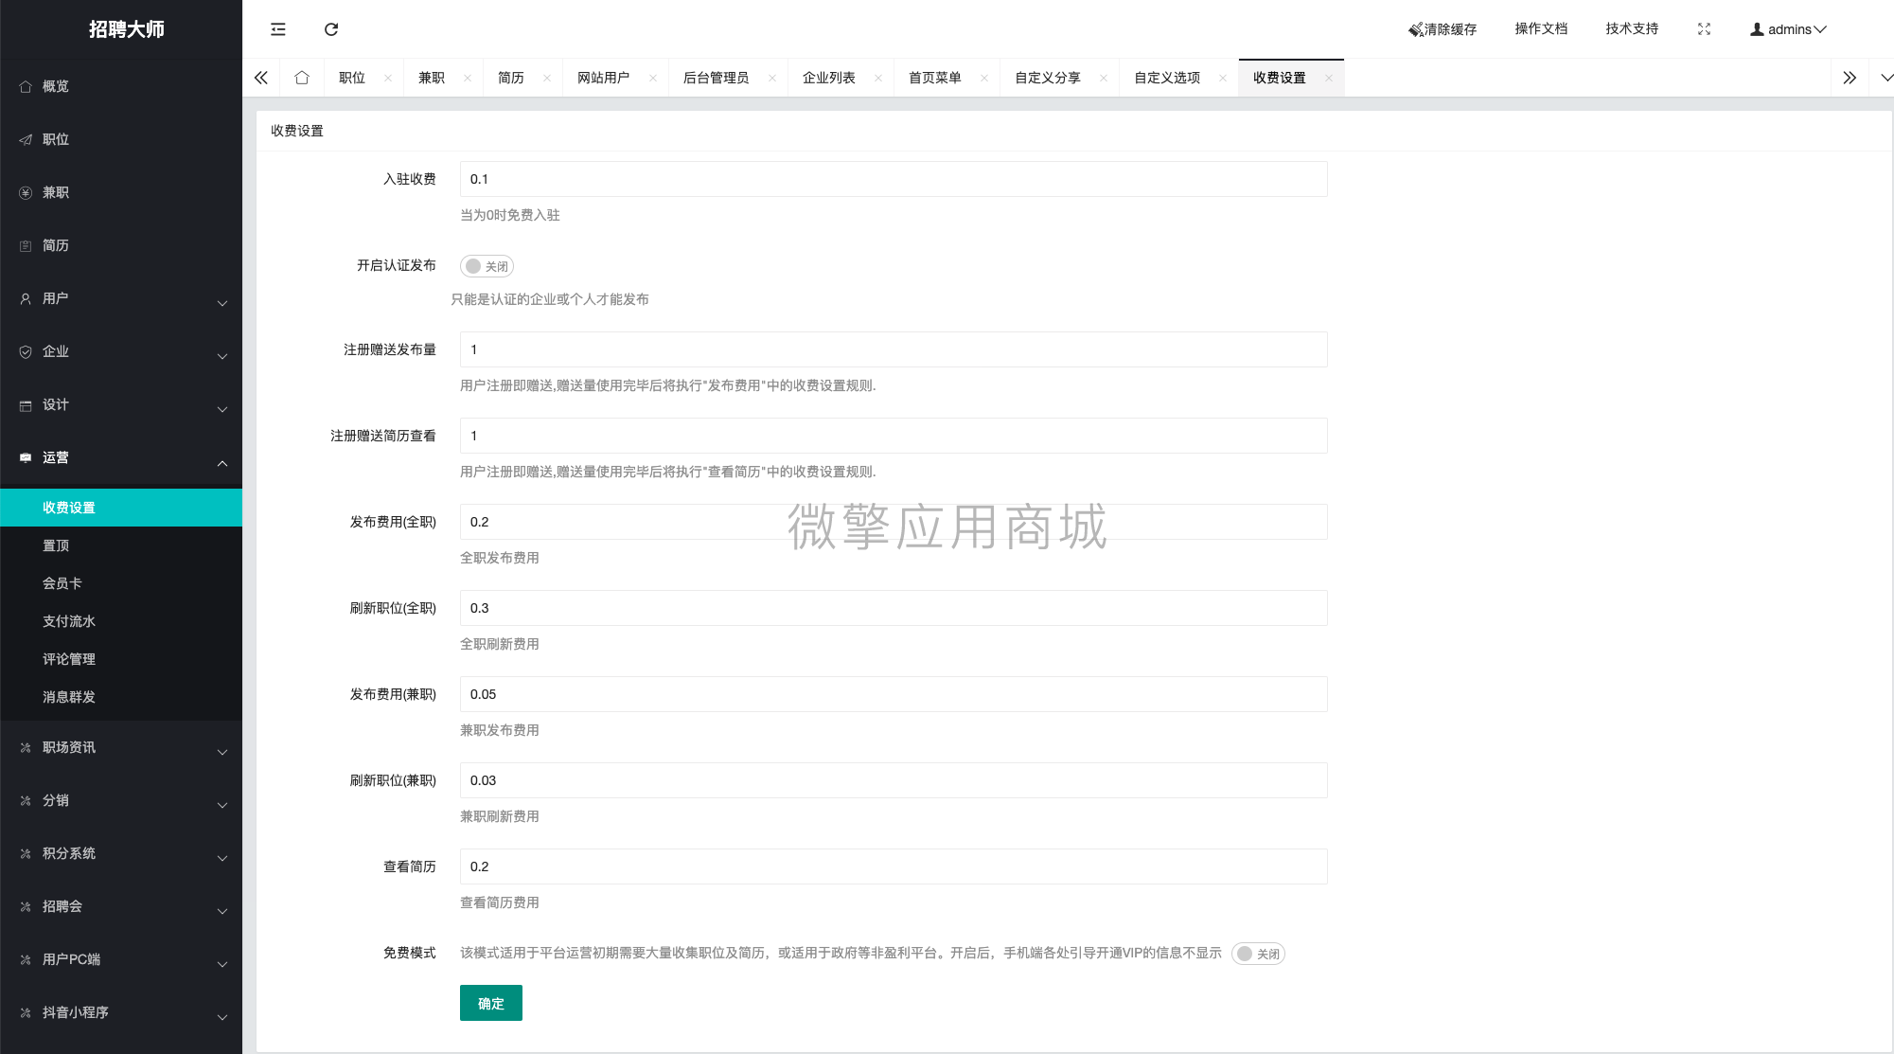Click the home tab icon

[302, 78]
